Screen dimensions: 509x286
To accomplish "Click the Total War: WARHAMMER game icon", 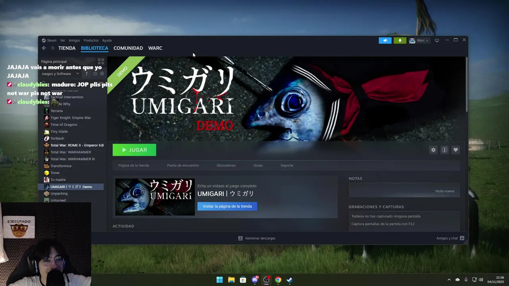I will point(47,152).
